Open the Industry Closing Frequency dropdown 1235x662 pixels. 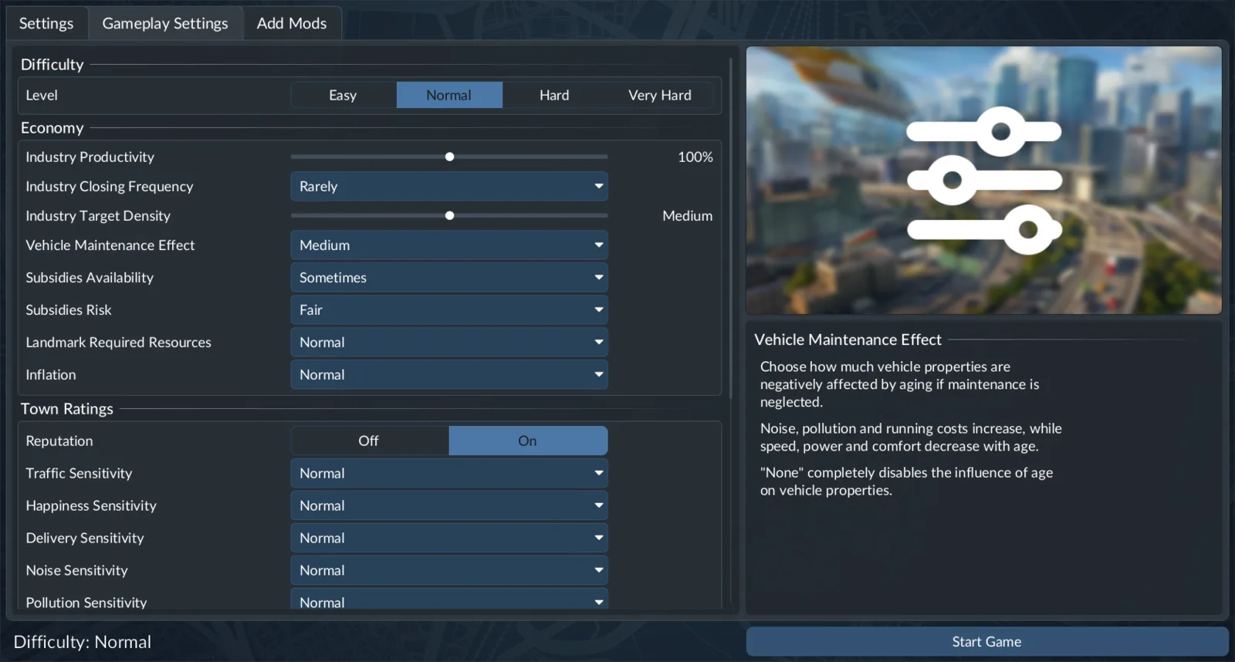(x=449, y=186)
